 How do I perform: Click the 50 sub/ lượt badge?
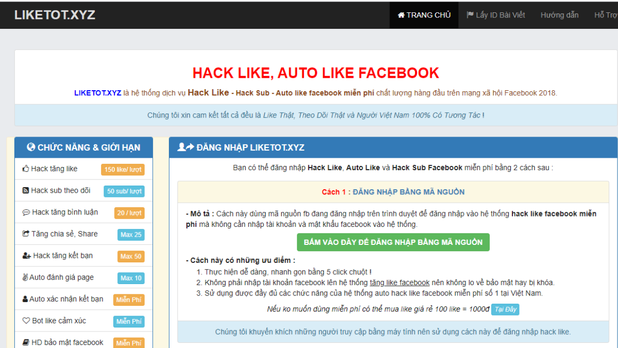click(x=124, y=191)
